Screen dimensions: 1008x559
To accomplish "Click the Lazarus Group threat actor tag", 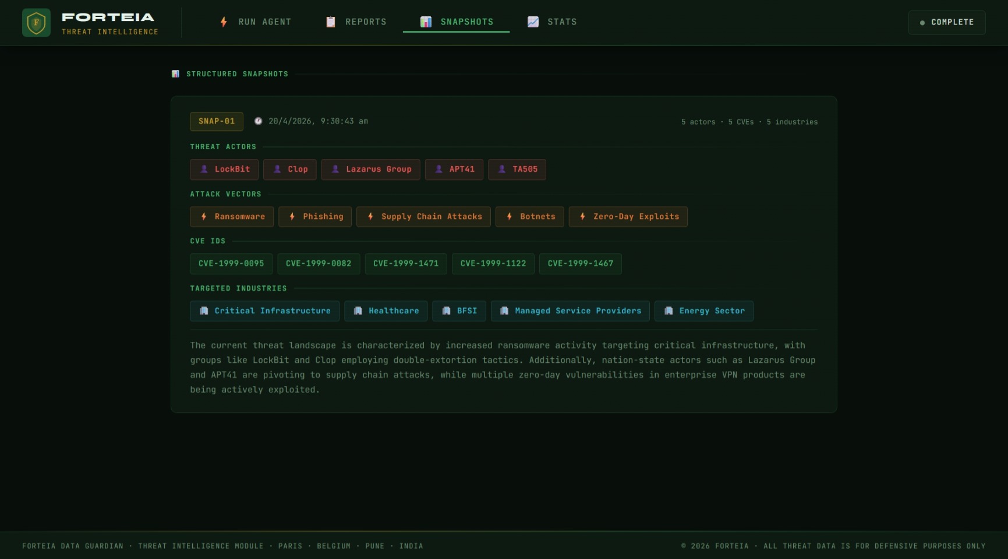I will pos(370,169).
